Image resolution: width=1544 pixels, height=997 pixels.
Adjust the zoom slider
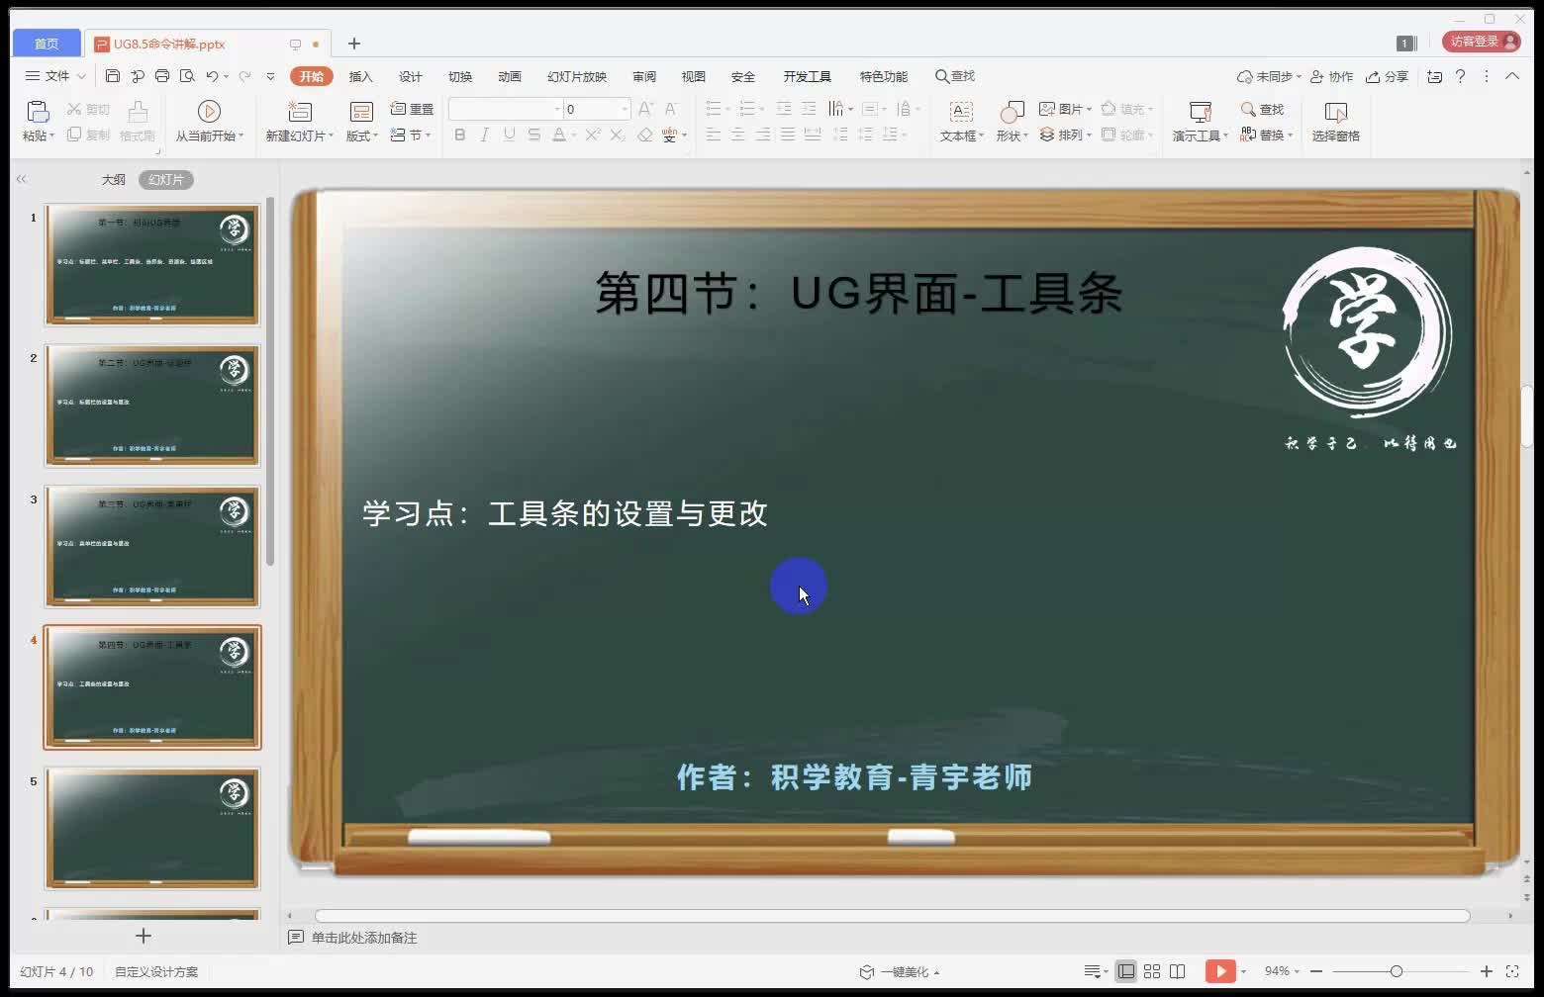pyautogui.click(x=1395, y=971)
